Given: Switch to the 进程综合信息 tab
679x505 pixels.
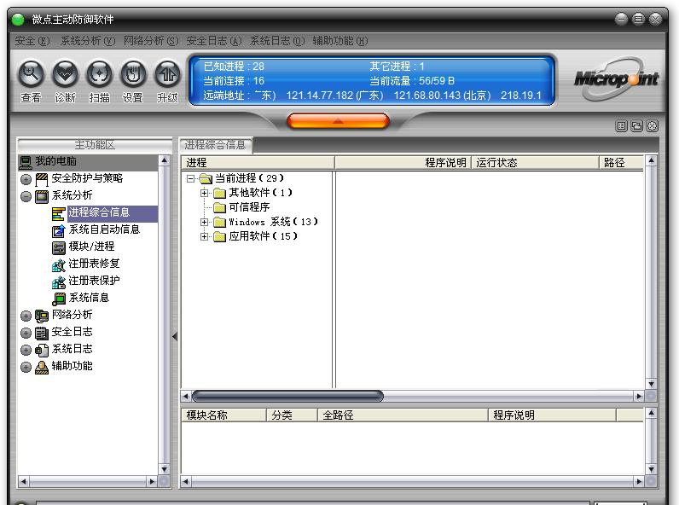Looking at the screenshot, I should [215, 145].
